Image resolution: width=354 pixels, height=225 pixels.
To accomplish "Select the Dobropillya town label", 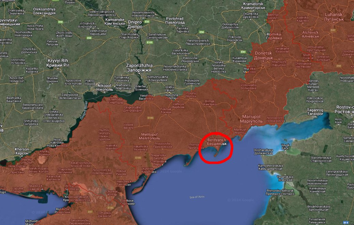I will pyautogui.click(x=230, y=26).
